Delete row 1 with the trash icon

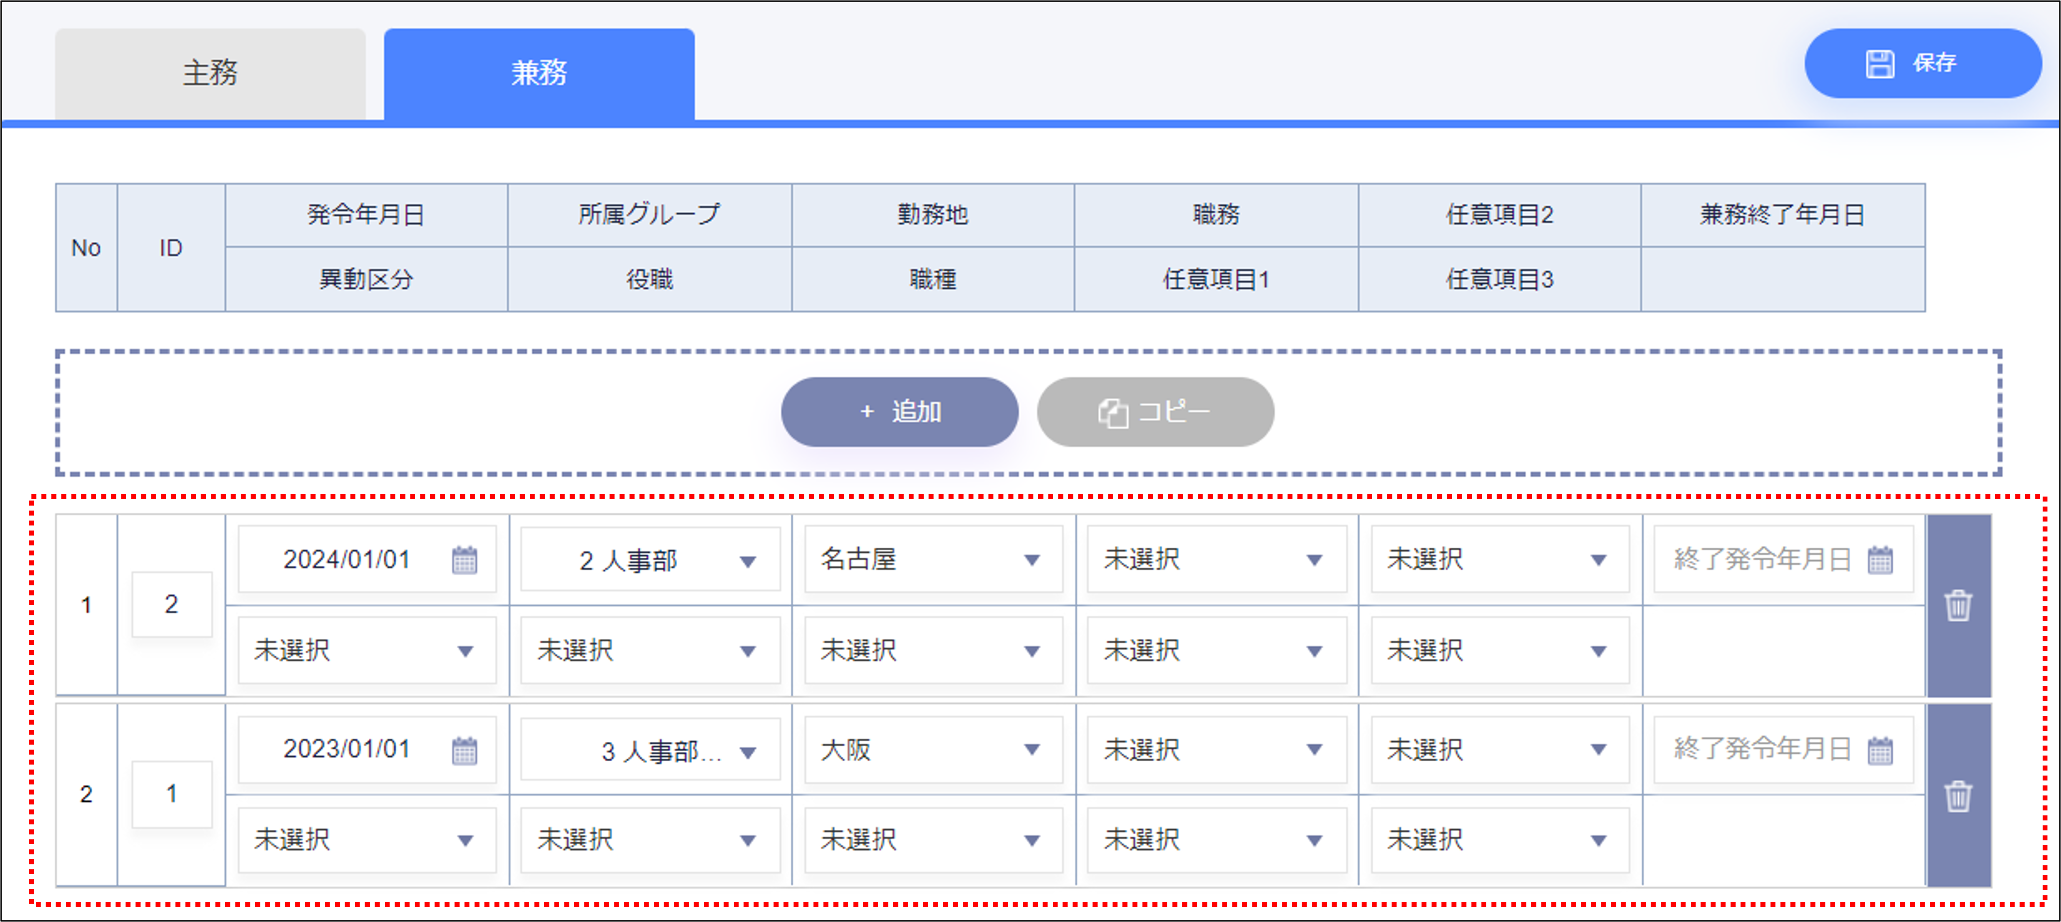pyautogui.click(x=1958, y=605)
